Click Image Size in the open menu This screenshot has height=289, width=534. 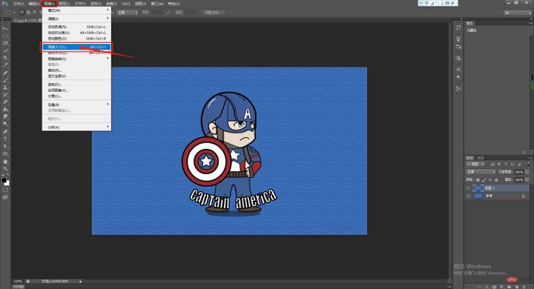[59, 47]
